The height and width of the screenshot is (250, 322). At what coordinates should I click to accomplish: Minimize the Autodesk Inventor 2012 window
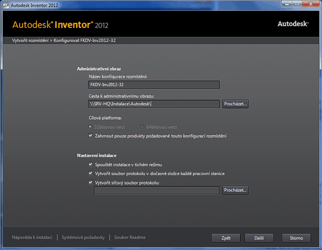point(287,4)
